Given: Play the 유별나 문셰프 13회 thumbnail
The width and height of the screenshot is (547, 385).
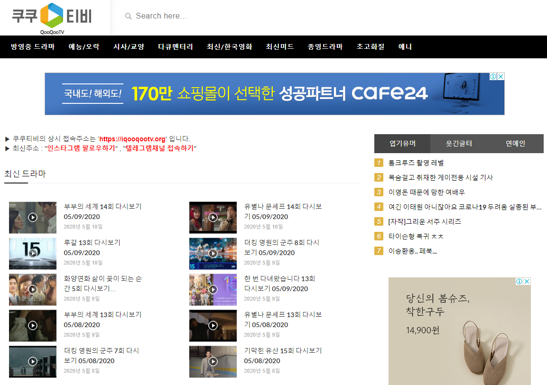Looking at the screenshot, I should 213,325.
